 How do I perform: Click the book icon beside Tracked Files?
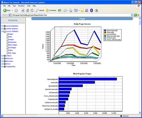pos(5,67)
